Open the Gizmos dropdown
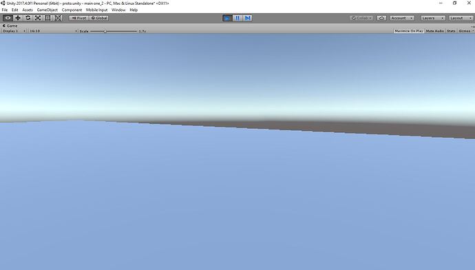 point(465,31)
